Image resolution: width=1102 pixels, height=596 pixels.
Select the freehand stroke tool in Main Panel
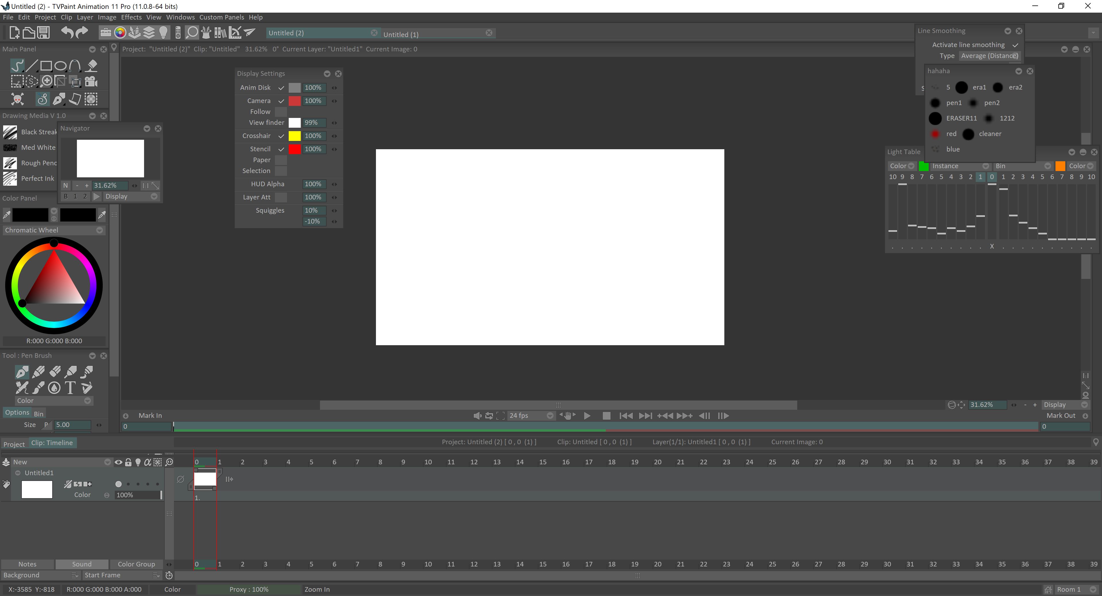17,66
